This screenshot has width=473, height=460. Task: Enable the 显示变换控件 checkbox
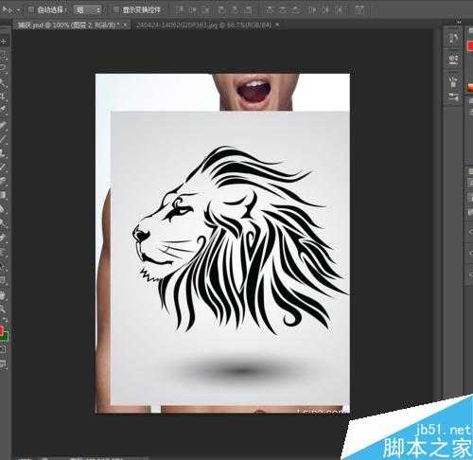click(116, 10)
